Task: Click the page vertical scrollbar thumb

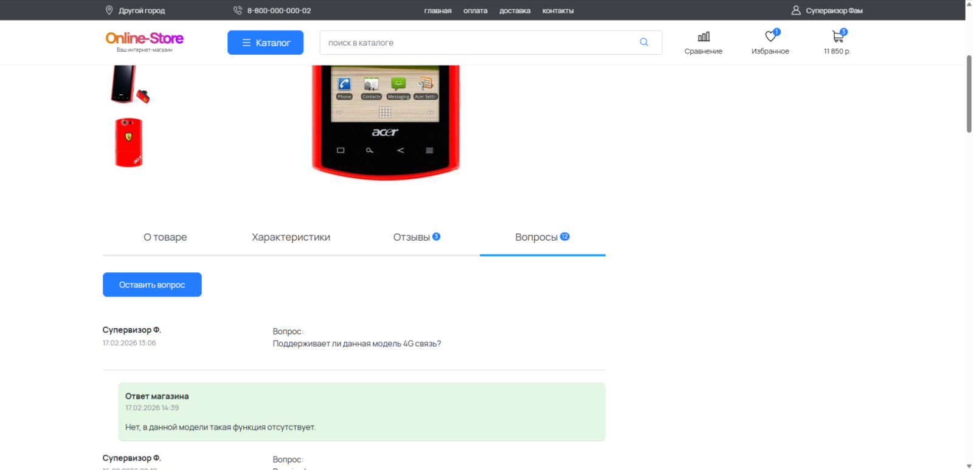Action: tap(969, 94)
